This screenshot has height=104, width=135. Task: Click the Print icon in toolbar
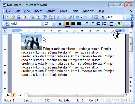coord(32,17)
